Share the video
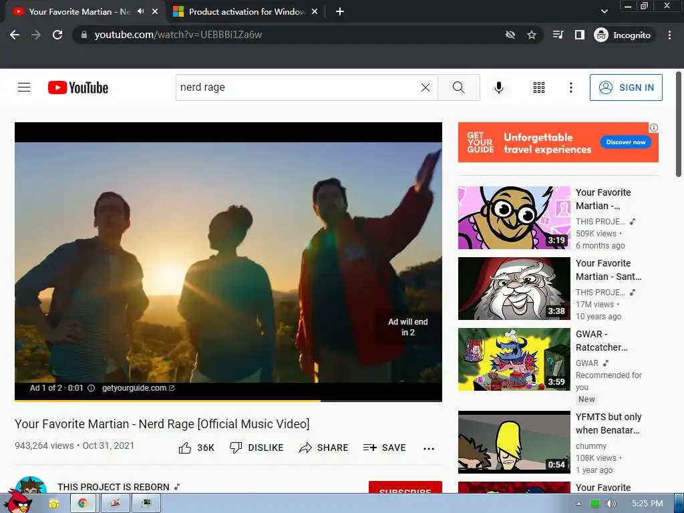 click(x=323, y=448)
